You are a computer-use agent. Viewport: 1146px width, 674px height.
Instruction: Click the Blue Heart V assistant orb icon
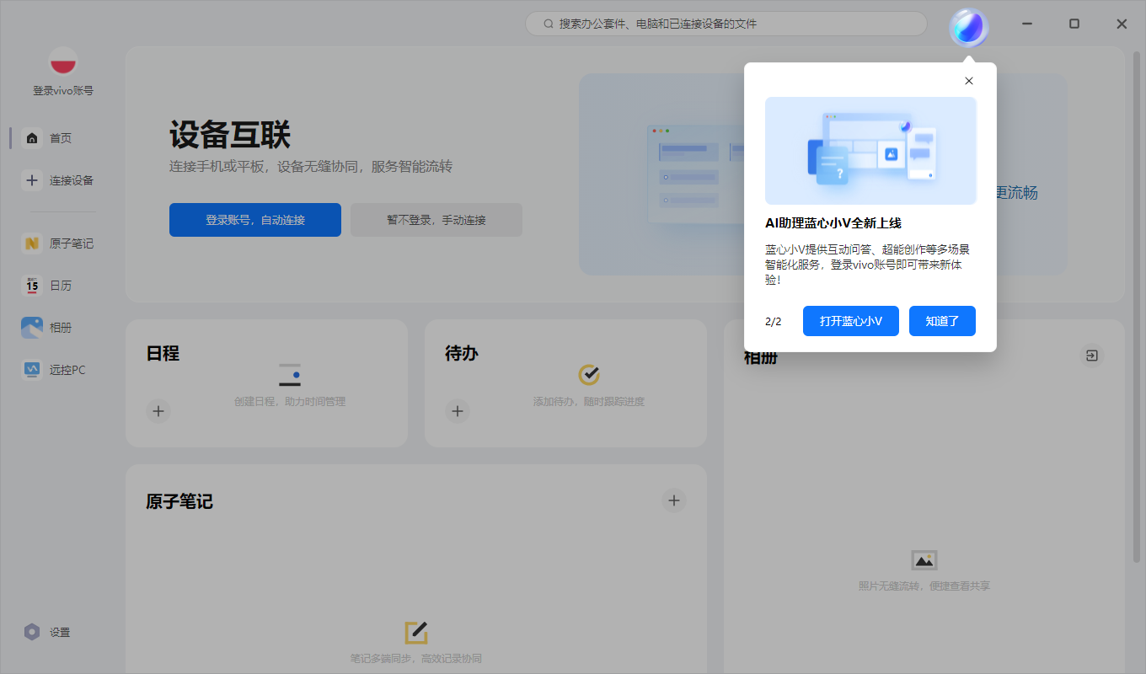click(969, 28)
